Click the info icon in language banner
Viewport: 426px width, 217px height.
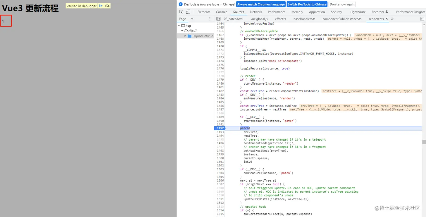pos(181,4)
